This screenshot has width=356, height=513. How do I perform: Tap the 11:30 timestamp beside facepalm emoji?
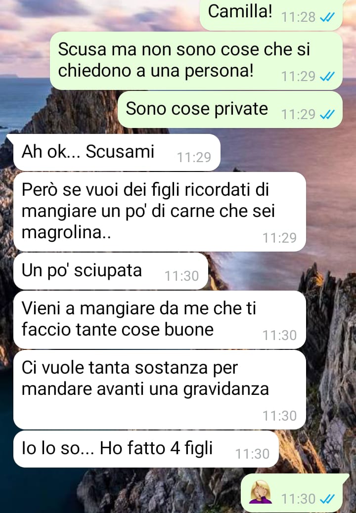click(298, 499)
